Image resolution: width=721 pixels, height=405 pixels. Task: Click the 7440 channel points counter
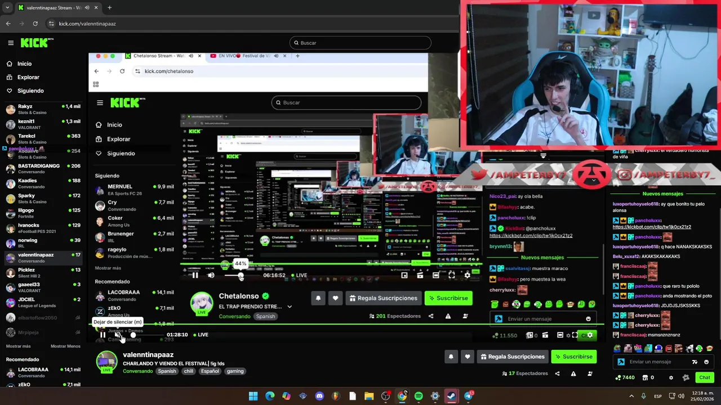pos(626,377)
